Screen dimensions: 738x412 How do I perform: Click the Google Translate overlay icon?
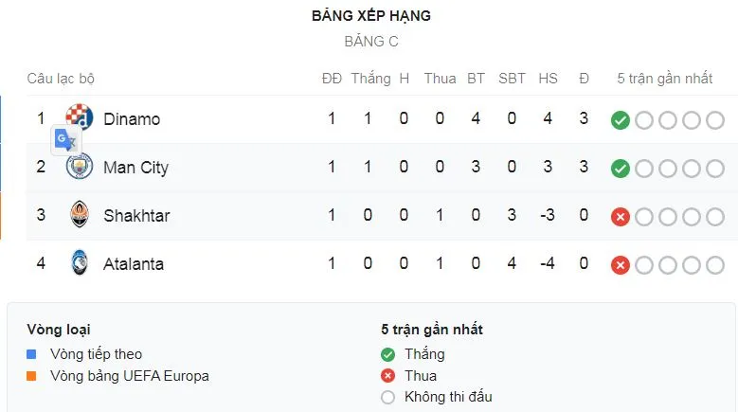click(x=65, y=140)
